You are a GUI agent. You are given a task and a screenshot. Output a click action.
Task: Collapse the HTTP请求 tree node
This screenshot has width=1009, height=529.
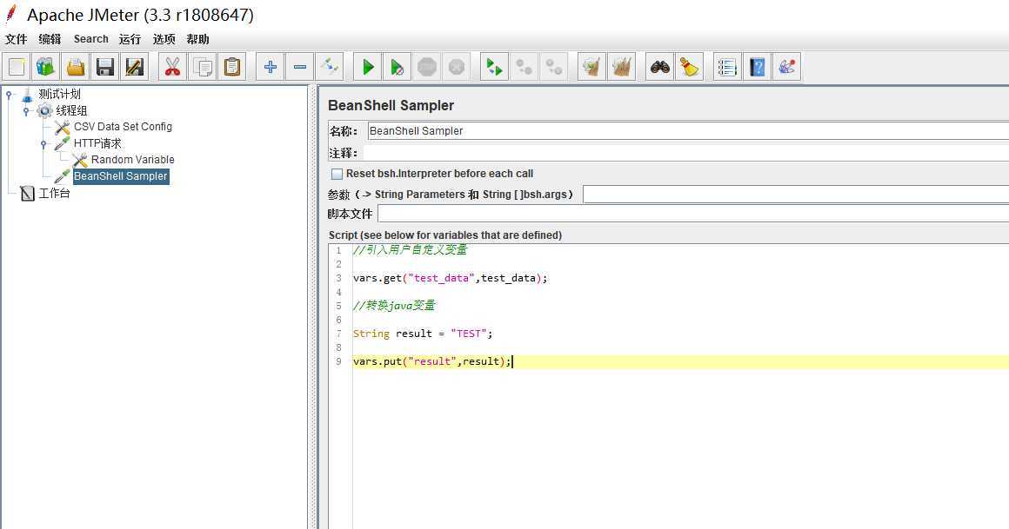43,144
